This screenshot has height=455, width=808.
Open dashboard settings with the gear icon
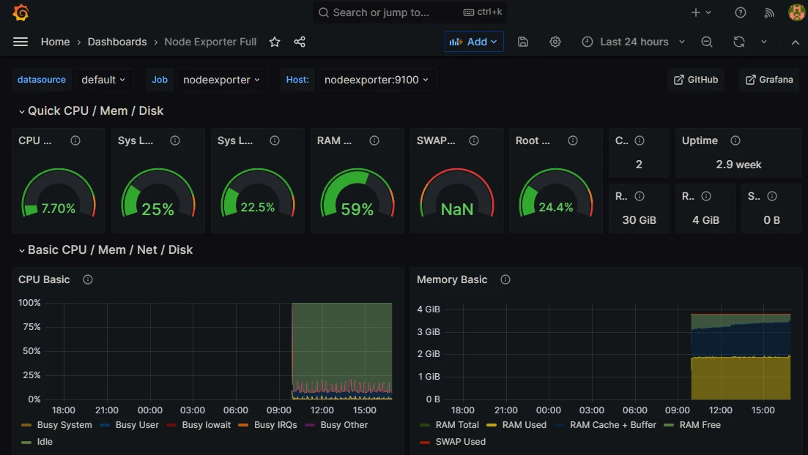click(x=555, y=42)
